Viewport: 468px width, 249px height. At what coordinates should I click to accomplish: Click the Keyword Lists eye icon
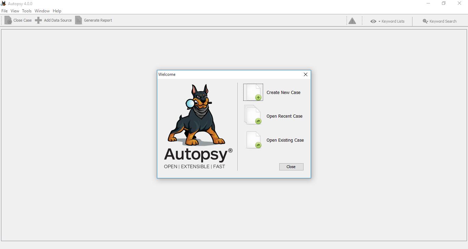pyautogui.click(x=373, y=21)
